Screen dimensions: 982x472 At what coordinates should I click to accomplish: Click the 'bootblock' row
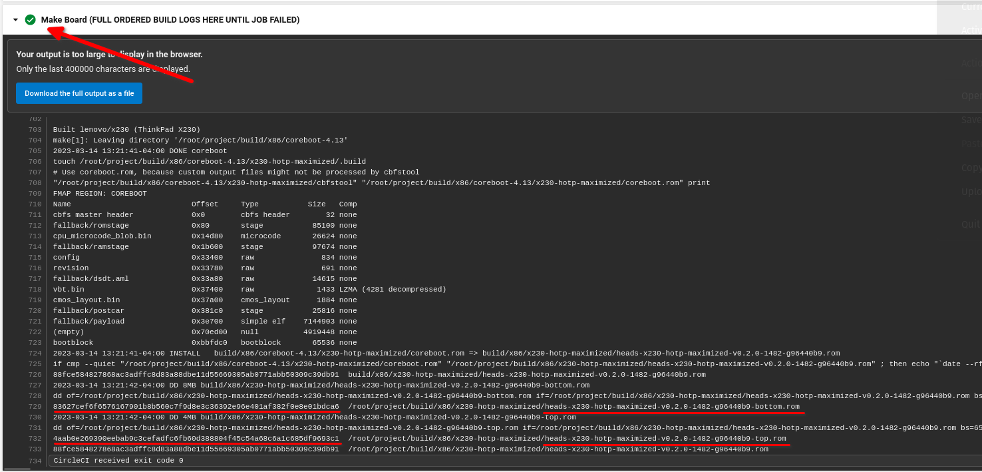click(x=205, y=343)
